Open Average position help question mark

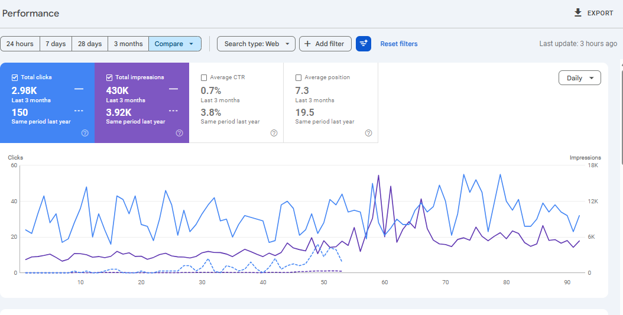tap(368, 133)
